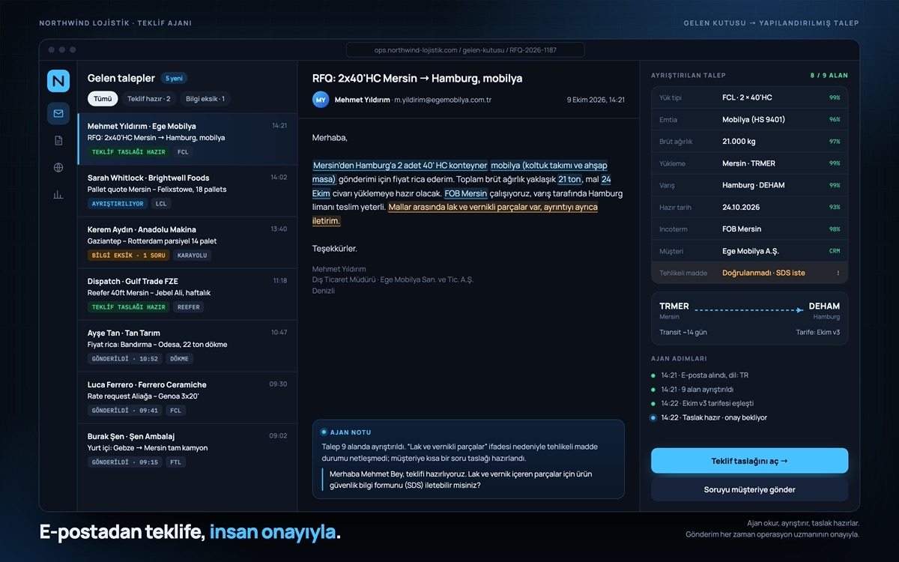The height and width of the screenshot is (562, 899).
Task: Click the 5 yeni badge
Action: (174, 78)
